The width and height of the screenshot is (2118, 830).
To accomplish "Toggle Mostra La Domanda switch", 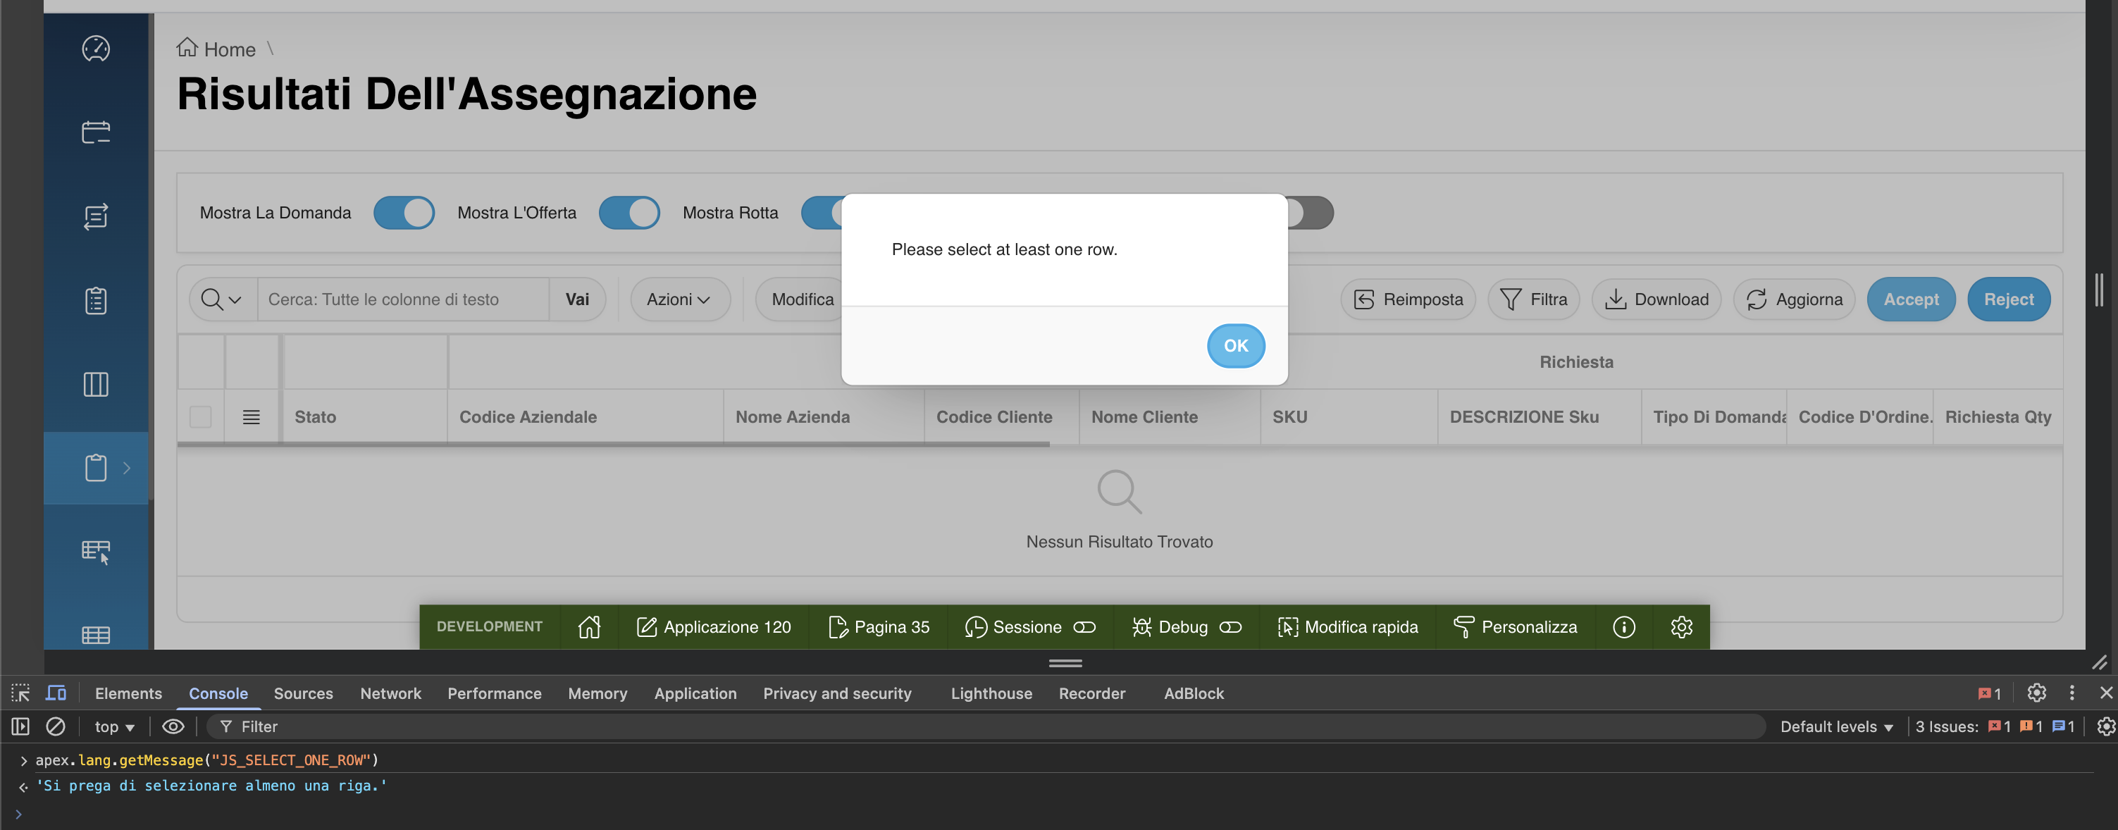I will (404, 212).
